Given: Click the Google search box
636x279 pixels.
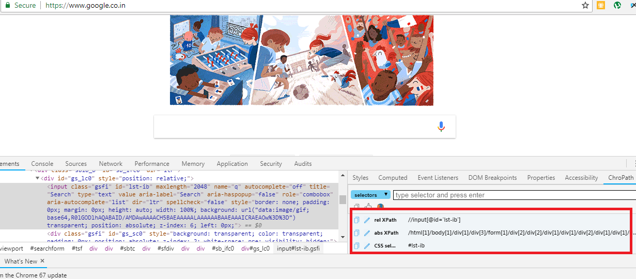Looking at the screenshot, I should [305, 127].
